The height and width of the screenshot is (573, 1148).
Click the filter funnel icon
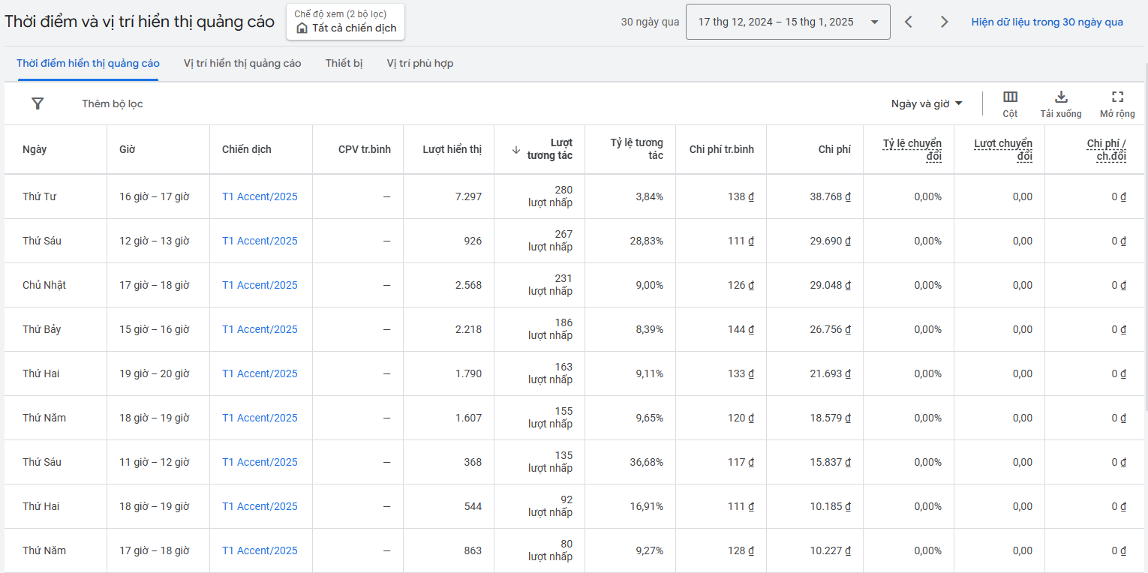tap(38, 103)
